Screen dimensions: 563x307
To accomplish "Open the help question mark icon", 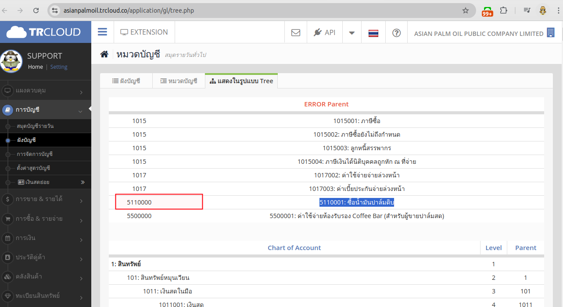I will [397, 33].
